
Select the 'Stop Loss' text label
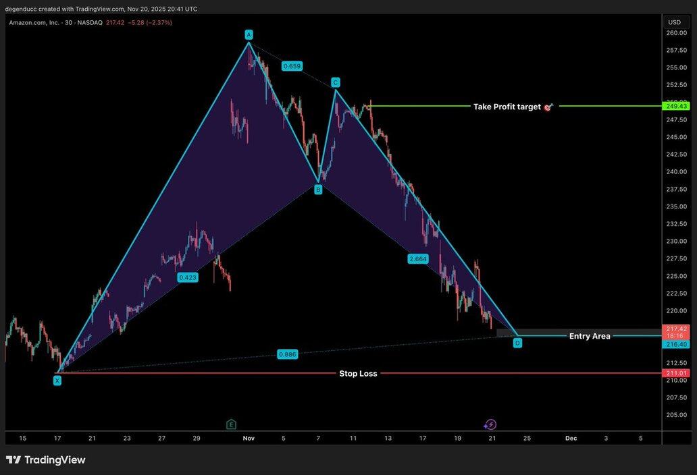pos(358,373)
